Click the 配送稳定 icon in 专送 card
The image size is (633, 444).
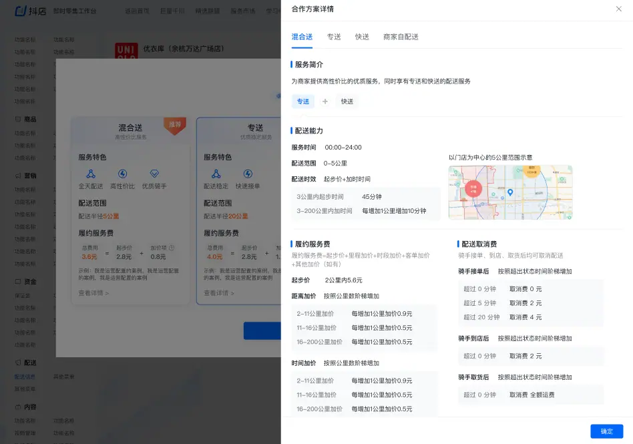[216, 174]
